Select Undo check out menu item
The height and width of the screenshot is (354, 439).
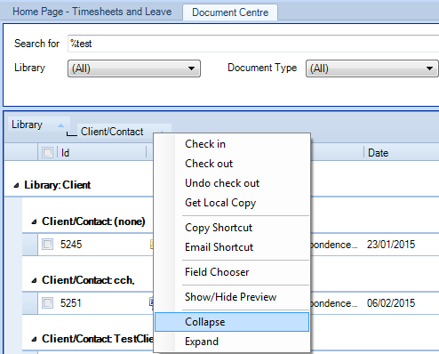click(232, 183)
